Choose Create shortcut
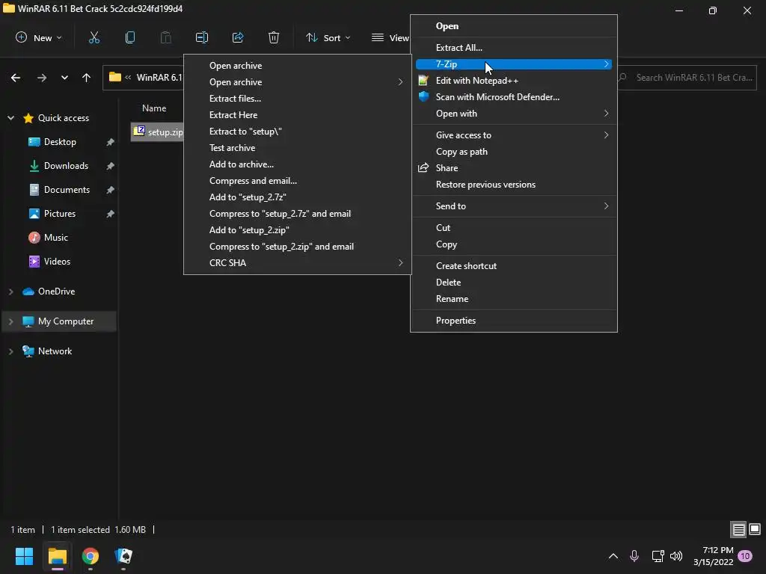Screen dimensions: 766x574 [x=513, y=266]
